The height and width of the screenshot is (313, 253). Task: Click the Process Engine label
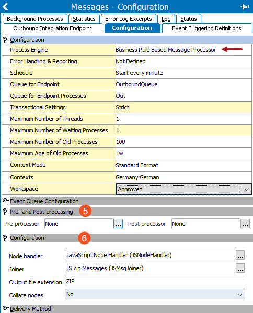(x=29, y=50)
